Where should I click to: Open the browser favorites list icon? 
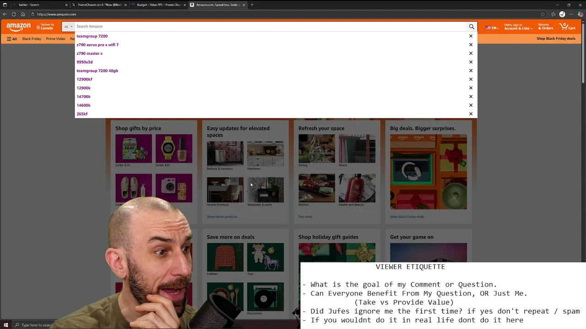tap(553, 14)
